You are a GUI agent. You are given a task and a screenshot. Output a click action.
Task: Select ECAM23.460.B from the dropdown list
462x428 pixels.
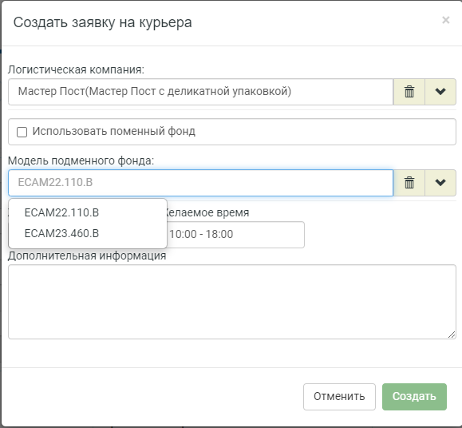(61, 233)
